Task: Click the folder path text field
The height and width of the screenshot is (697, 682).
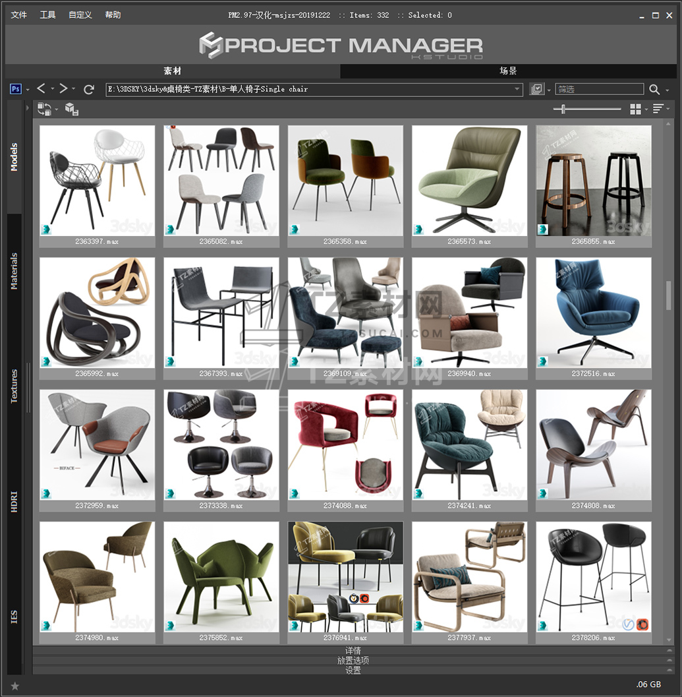Action: pos(310,89)
